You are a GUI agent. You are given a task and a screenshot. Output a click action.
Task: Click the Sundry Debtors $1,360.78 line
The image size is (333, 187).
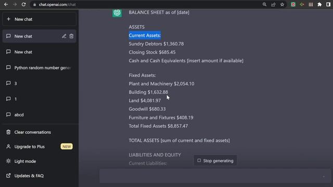click(156, 44)
